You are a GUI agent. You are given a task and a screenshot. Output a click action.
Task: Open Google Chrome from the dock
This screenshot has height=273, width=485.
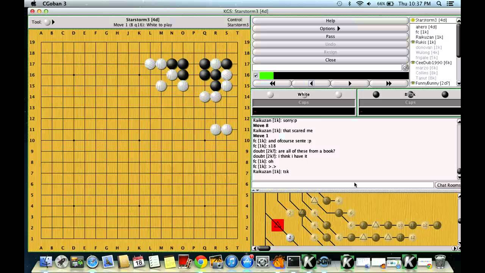pyautogui.click(x=201, y=262)
